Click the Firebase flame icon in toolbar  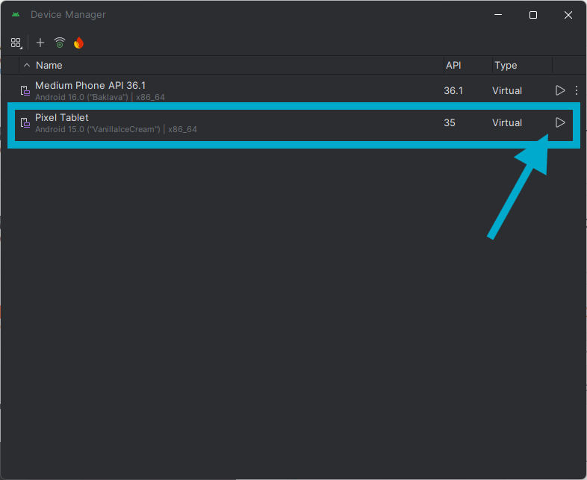click(x=78, y=43)
